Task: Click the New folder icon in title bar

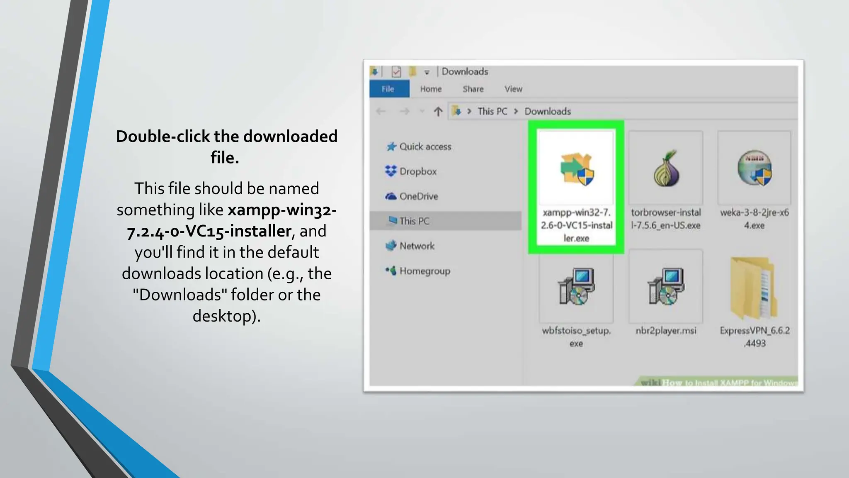Action: tap(412, 71)
